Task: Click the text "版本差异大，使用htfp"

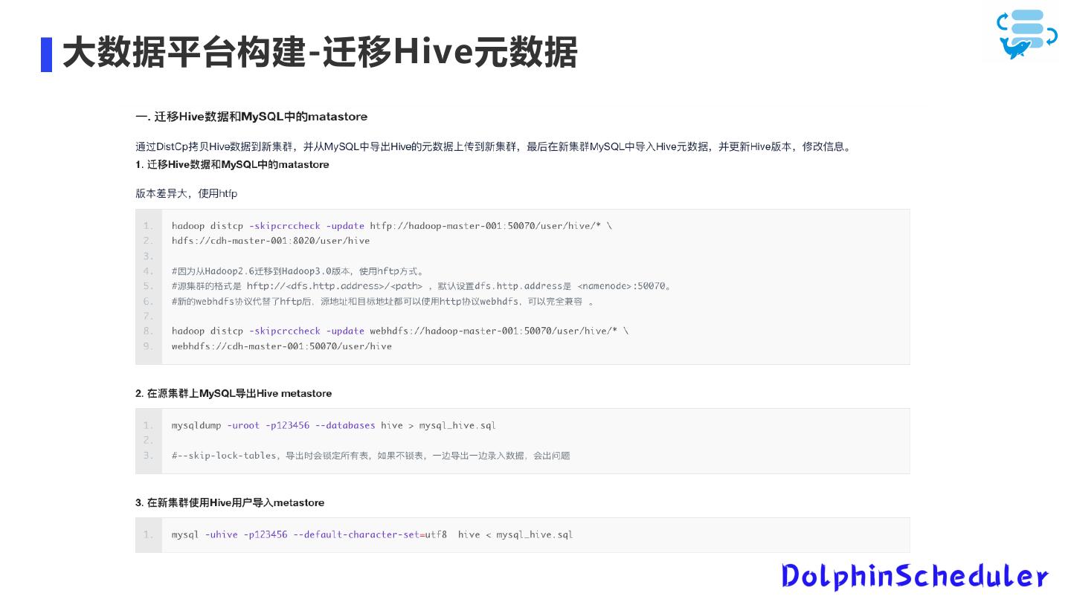Action: click(x=186, y=193)
